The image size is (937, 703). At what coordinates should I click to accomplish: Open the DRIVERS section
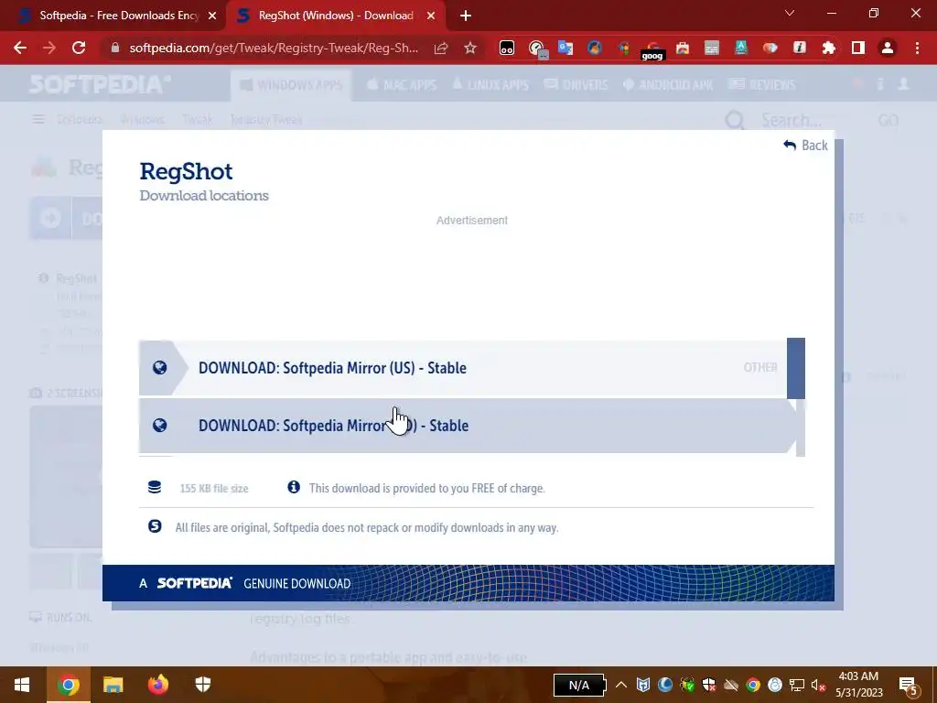point(576,85)
